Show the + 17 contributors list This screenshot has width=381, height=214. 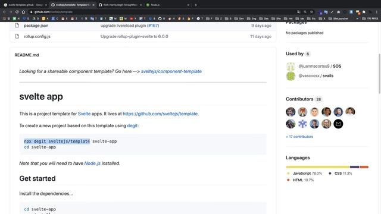[x=299, y=137]
